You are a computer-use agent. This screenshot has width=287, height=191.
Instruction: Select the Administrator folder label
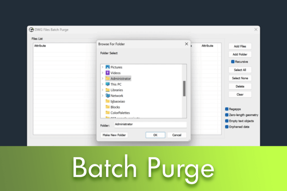121,79
